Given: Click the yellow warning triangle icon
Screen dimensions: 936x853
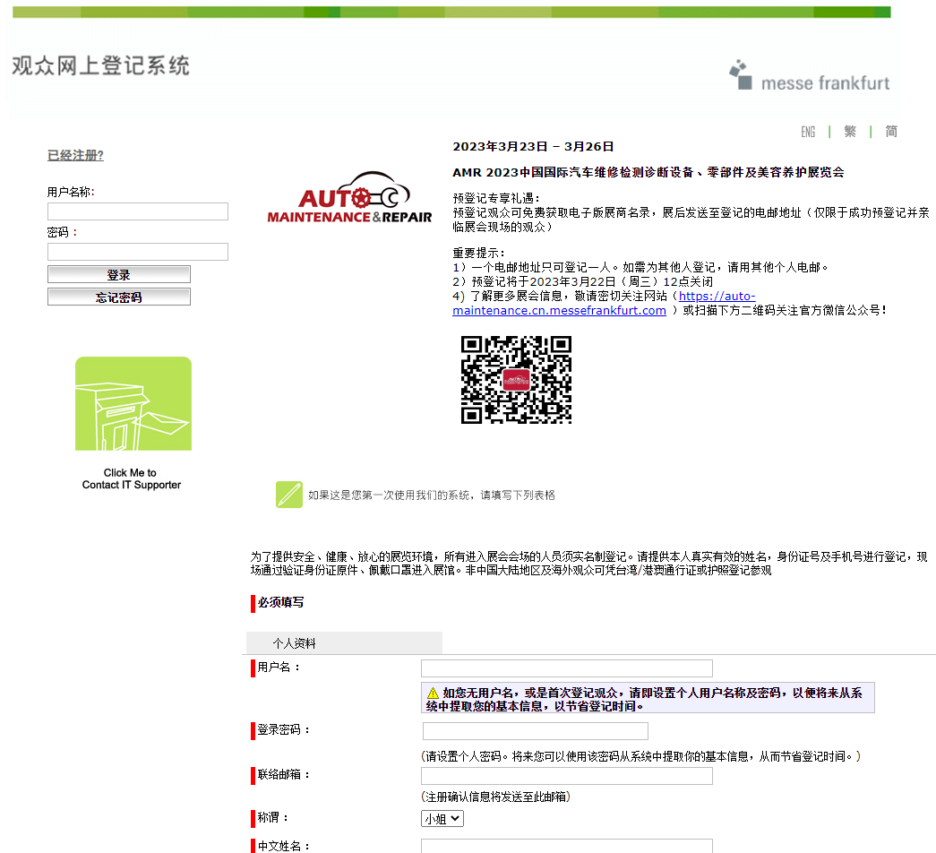Looking at the screenshot, I should [433, 694].
